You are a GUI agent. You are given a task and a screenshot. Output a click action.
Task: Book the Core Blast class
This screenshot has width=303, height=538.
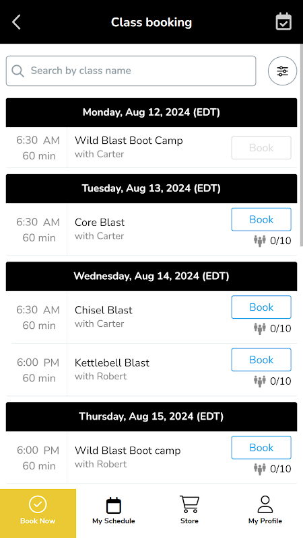tap(261, 219)
